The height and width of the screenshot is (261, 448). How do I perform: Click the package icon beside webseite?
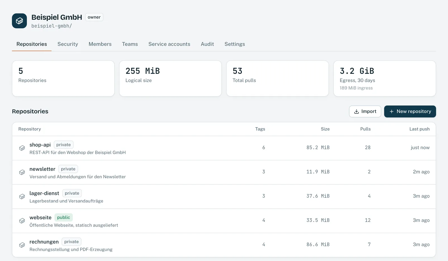click(x=22, y=221)
